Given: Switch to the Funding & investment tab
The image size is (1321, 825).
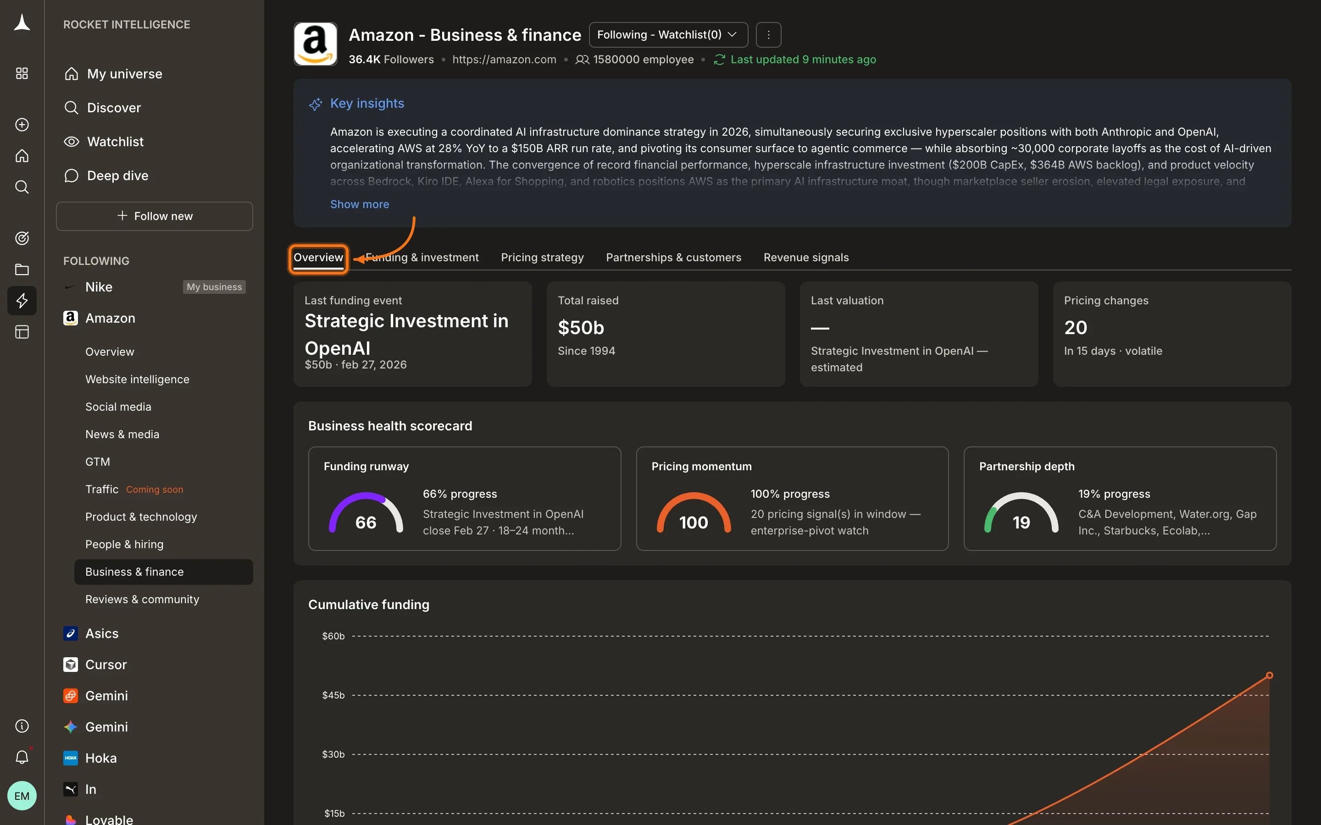Looking at the screenshot, I should 422,258.
